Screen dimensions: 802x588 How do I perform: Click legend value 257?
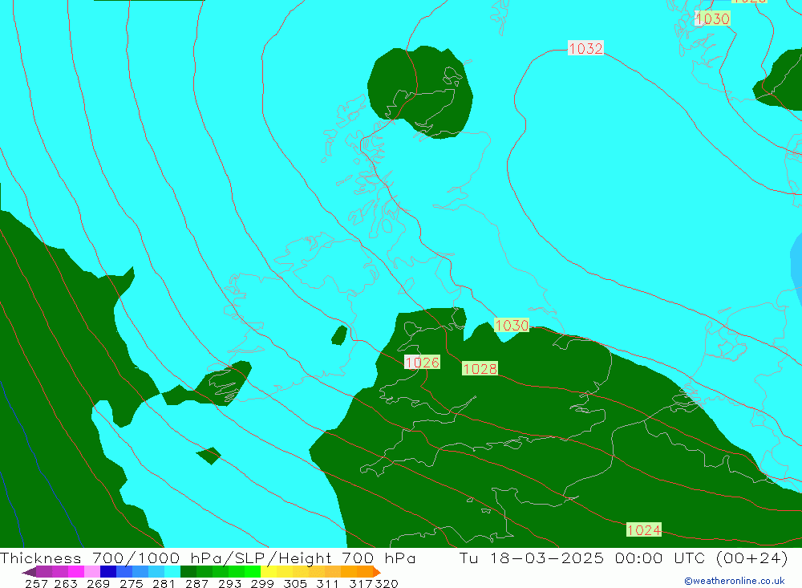pos(36,583)
